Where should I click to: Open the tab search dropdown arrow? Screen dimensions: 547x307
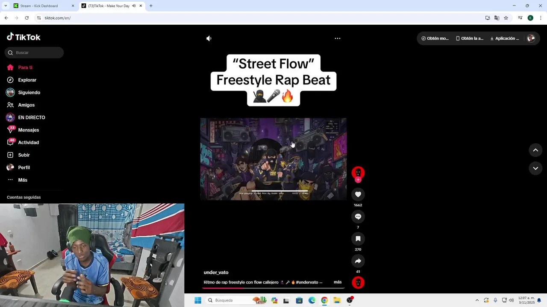tap(6, 6)
